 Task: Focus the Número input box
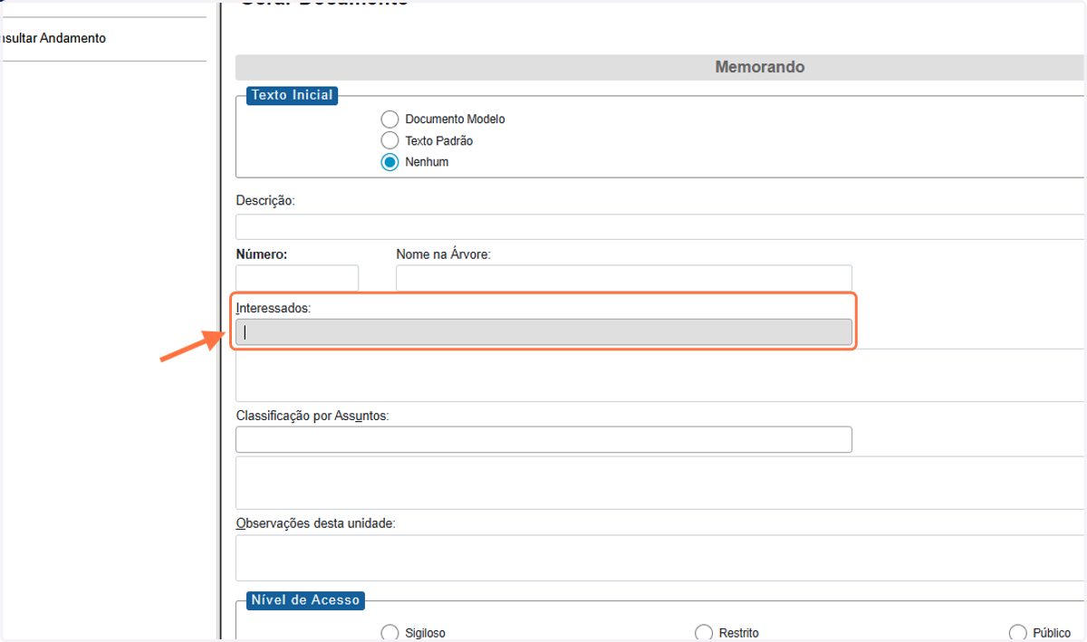pos(297,278)
